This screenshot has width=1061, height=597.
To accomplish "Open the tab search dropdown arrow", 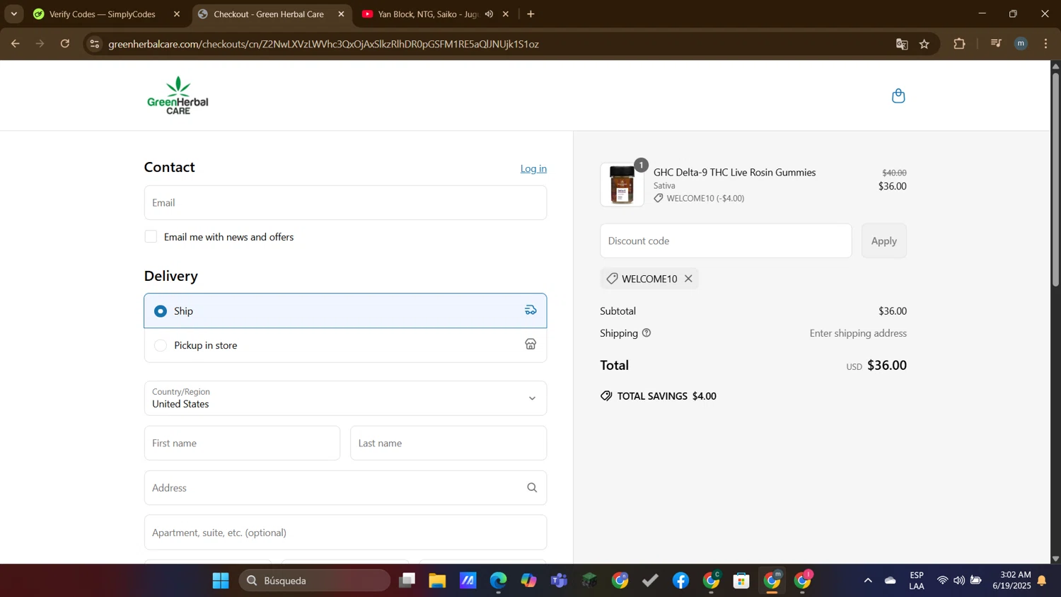I will tap(13, 14).
